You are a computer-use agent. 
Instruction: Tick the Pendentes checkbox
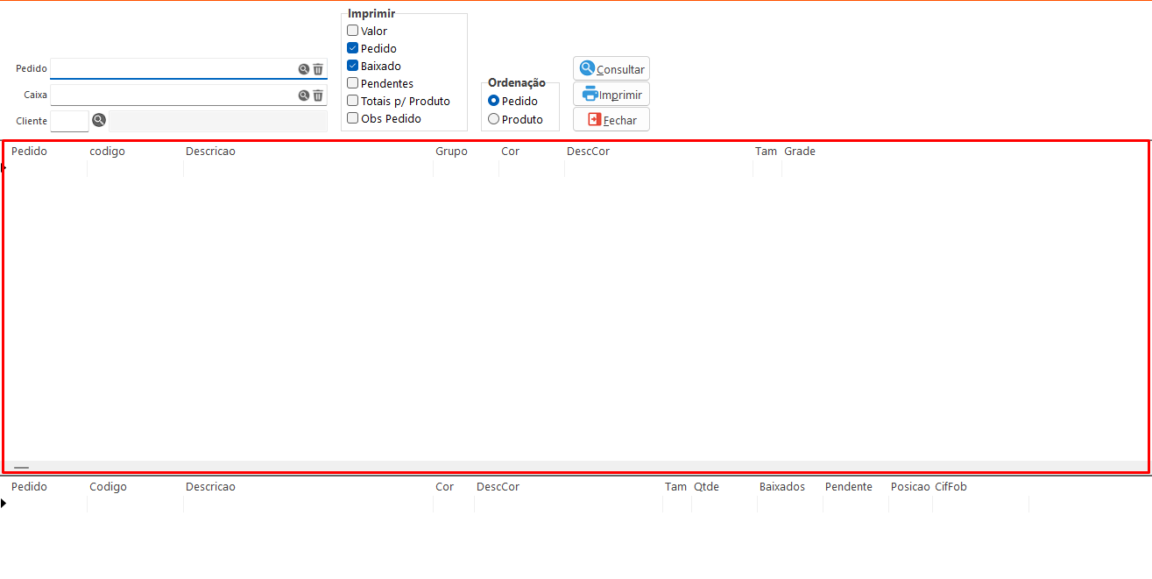click(353, 83)
